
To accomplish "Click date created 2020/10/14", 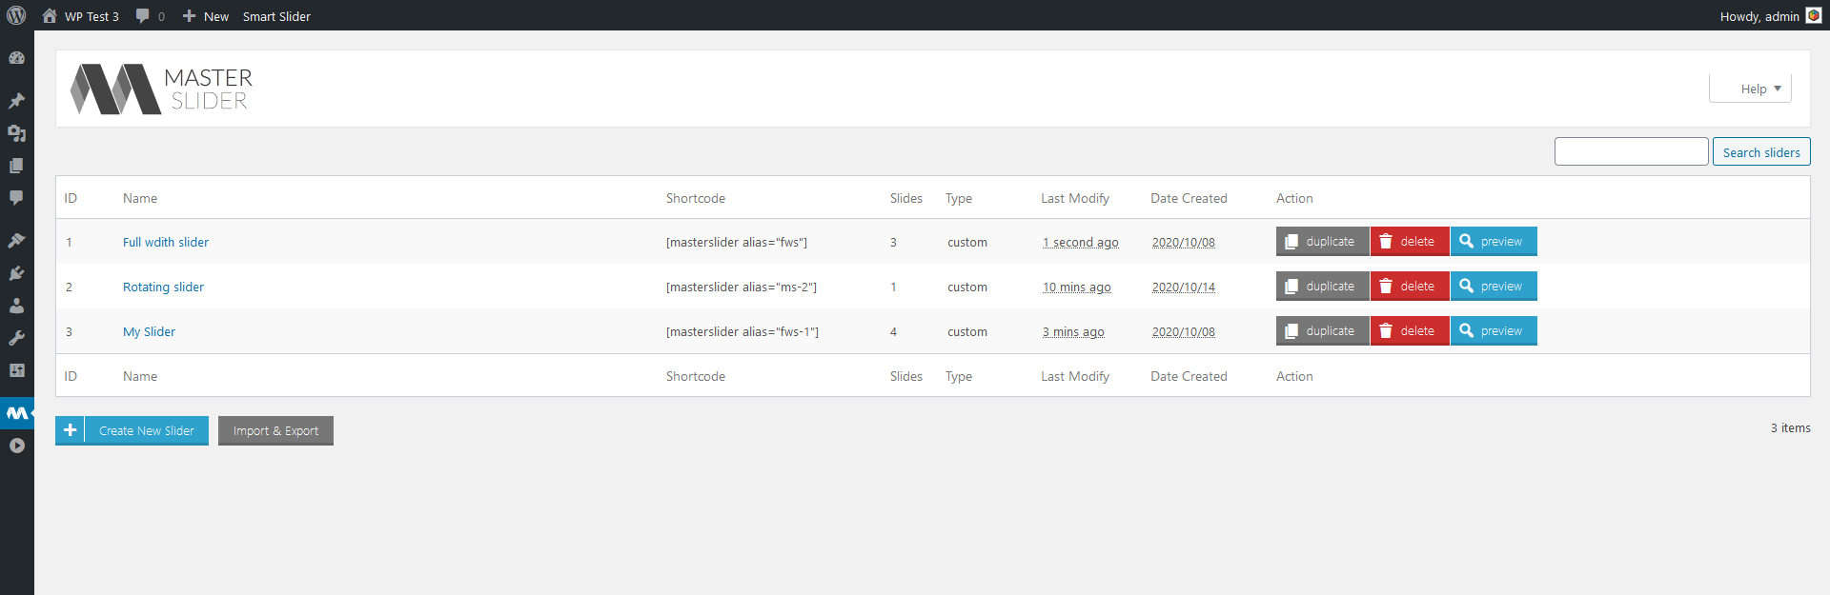I will coord(1184,287).
